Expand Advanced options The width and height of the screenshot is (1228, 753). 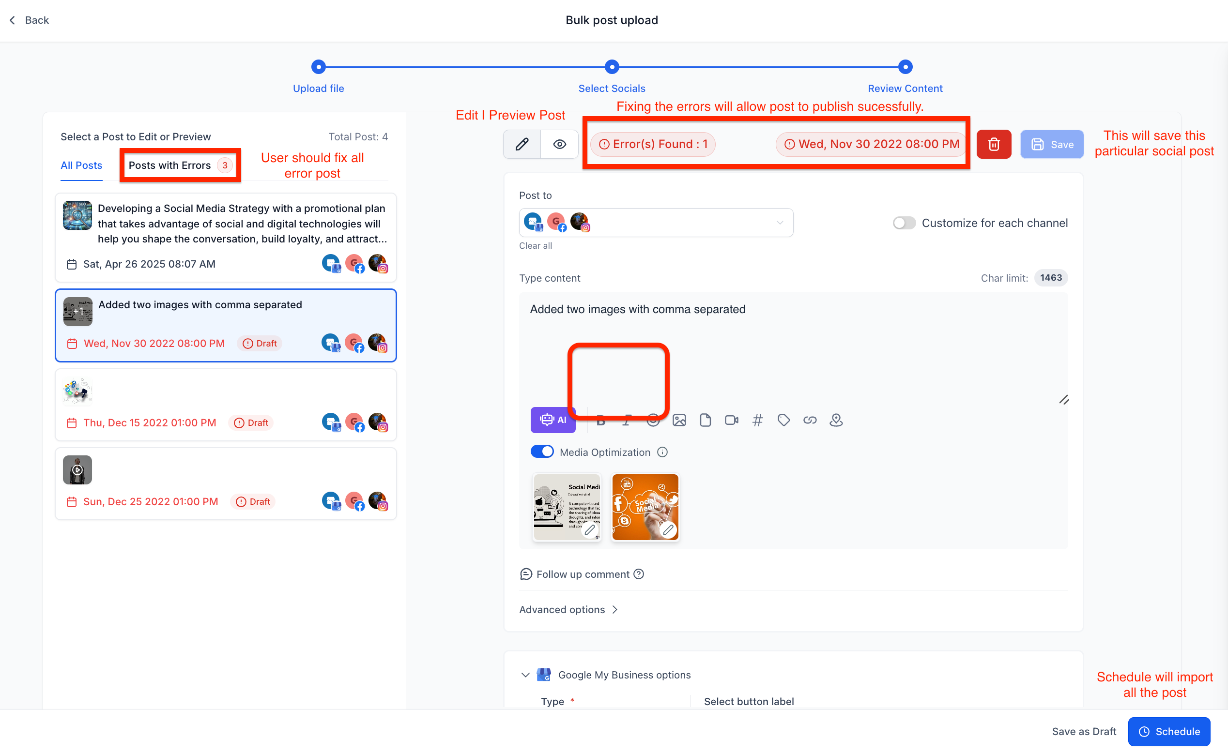coord(568,610)
